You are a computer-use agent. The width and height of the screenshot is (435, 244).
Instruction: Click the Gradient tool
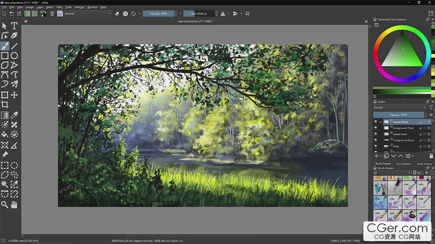click(x=4, y=115)
